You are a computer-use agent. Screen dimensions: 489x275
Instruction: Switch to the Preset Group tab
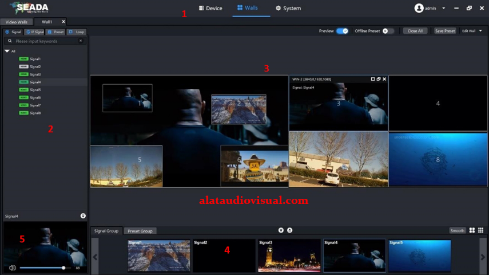(x=140, y=231)
